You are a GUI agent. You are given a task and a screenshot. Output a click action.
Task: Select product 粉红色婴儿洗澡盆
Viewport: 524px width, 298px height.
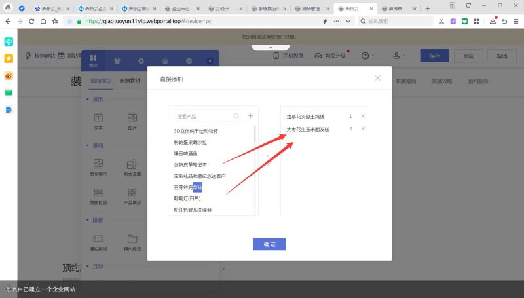pyautogui.click(x=193, y=210)
